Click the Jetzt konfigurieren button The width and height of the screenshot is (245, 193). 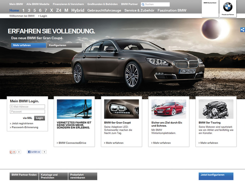click(216, 176)
